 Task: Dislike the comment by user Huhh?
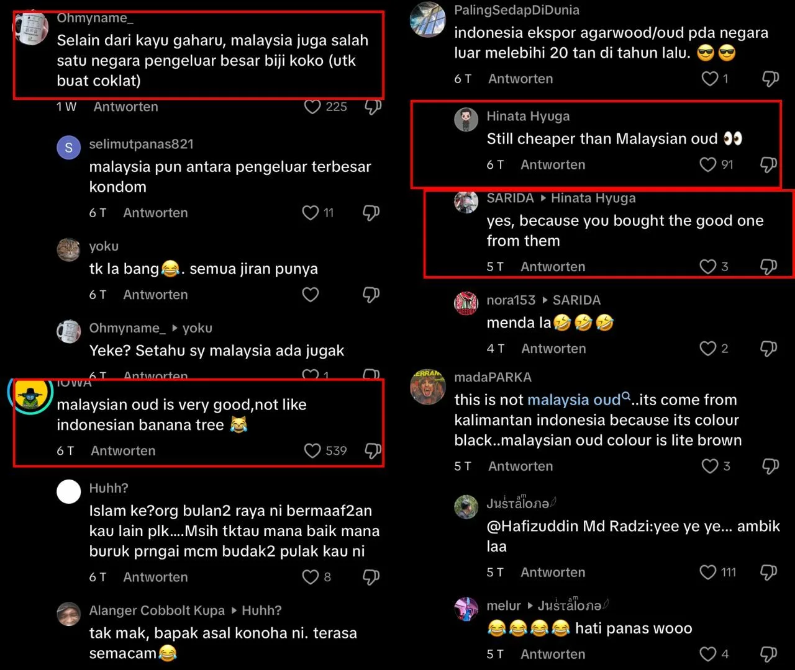pyautogui.click(x=371, y=577)
